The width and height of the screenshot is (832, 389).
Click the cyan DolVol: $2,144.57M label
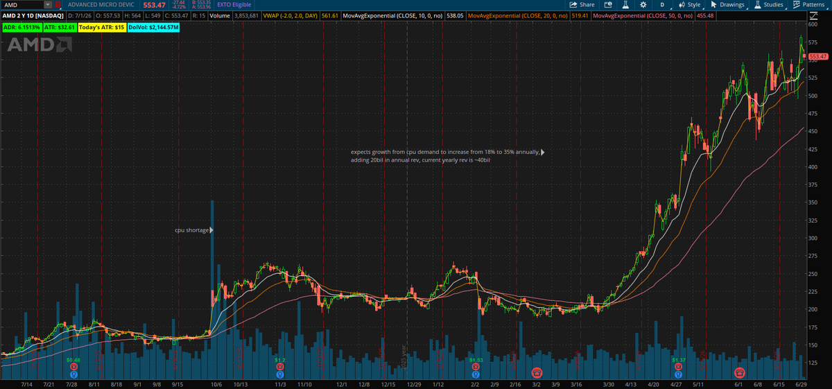(x=154, y=27)
